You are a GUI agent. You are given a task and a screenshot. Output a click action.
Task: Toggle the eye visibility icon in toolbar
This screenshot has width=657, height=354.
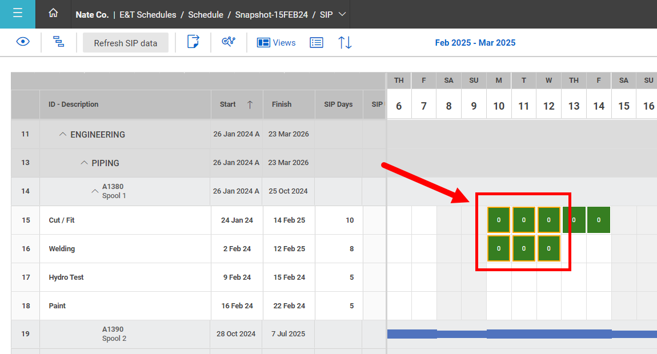tap(23, 42)
